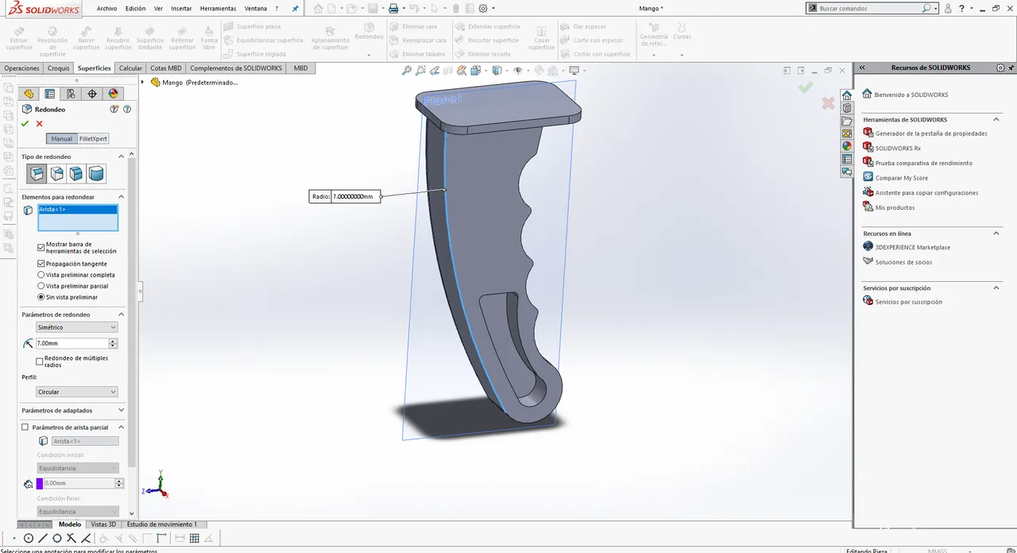Select constant size fillet type

pyautogui.click(x=37, y=173)
